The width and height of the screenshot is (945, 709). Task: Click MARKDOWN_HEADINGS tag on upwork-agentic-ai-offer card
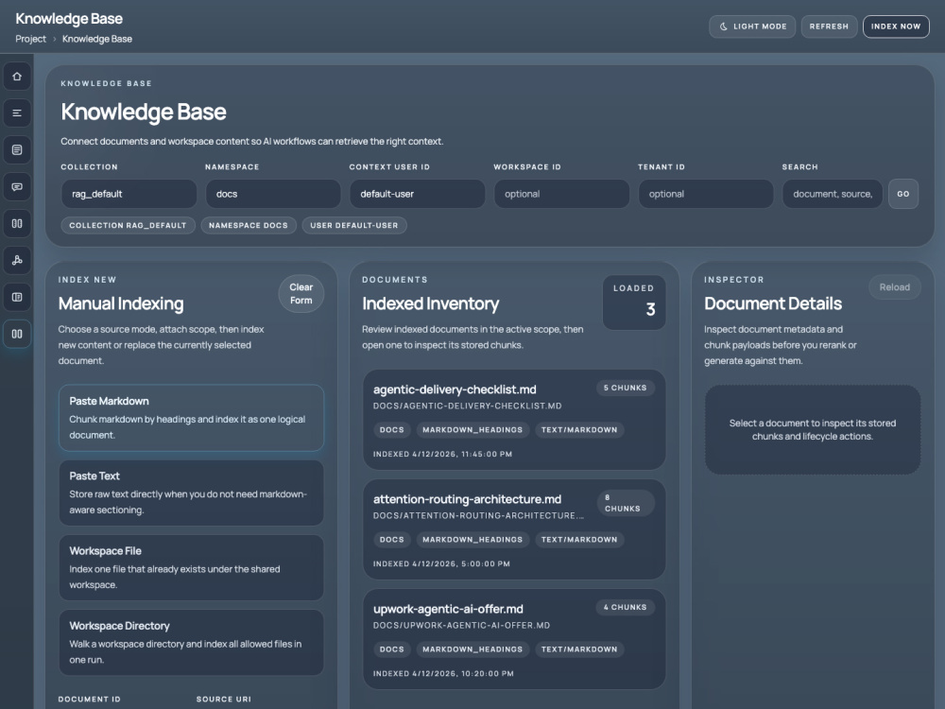(472, 649)
